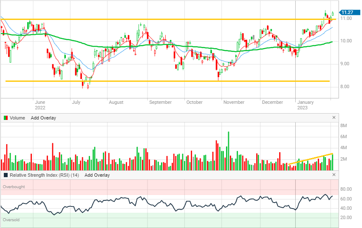Click the January 2023 date axis label
The image size is (362, 228).
click(305, 105)
